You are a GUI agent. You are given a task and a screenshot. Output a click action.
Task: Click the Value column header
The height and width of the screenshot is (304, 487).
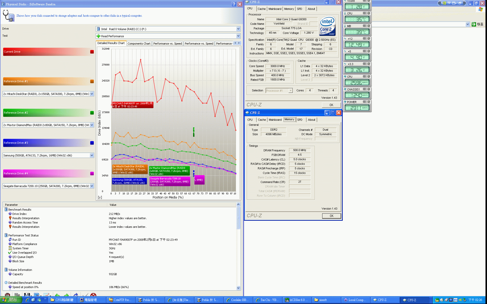point(172,205)
